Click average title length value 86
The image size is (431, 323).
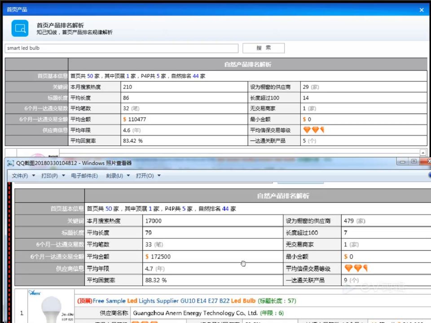point(126,98)
